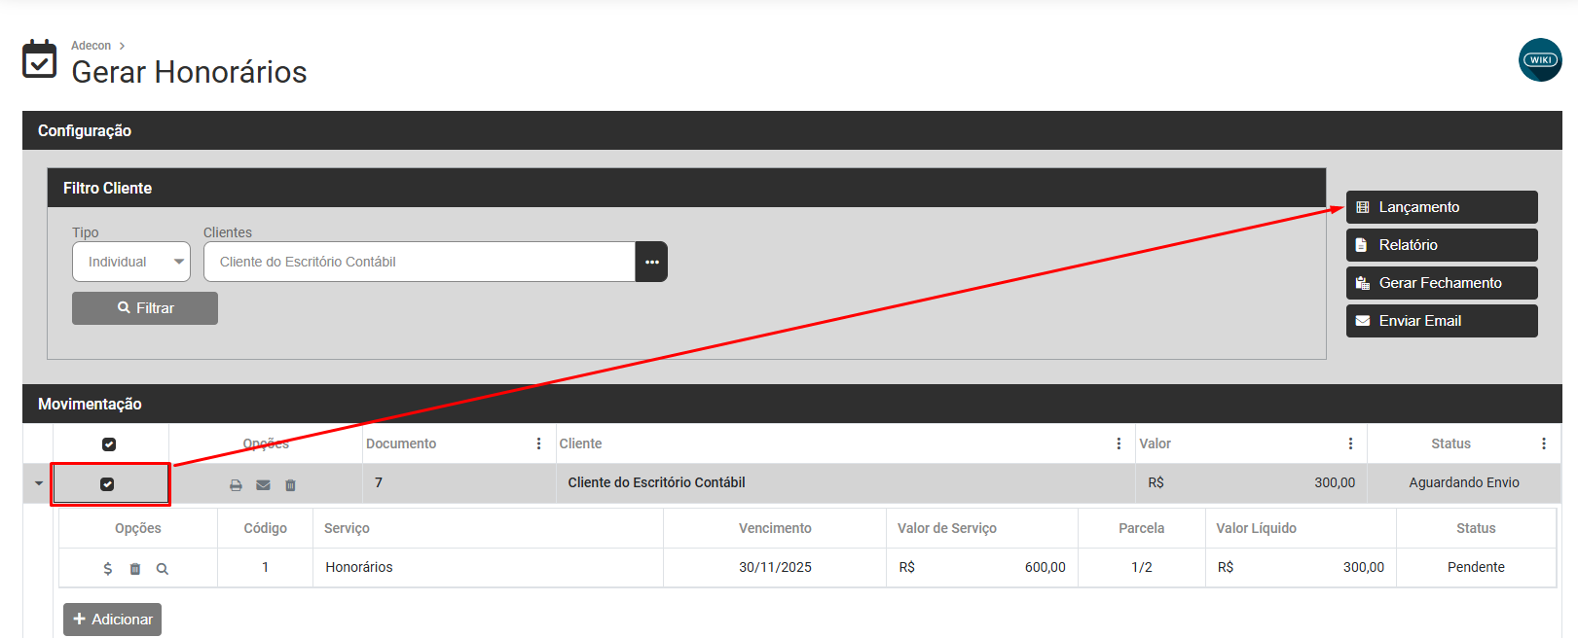Viewport: 1578px width, 638px height.
Task: Click the 1/2 parcela cell
Action: [1142, 567]
